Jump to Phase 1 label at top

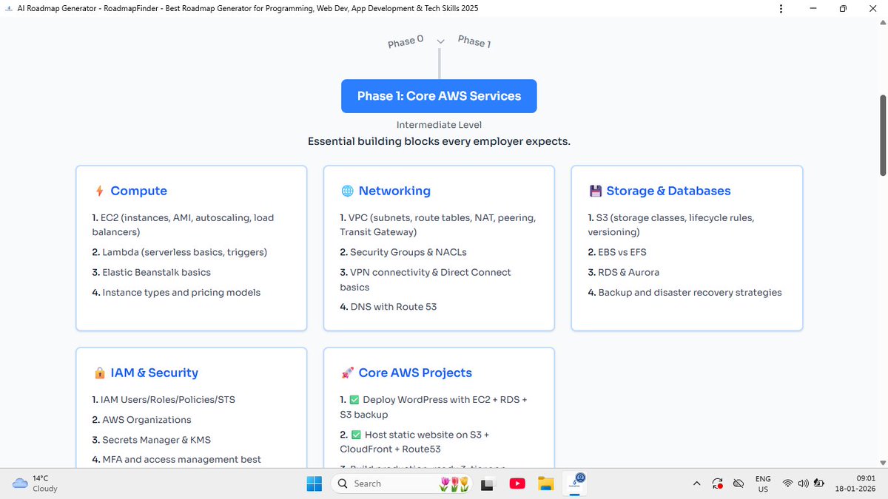pyautogui.click(x=474, y=41)
